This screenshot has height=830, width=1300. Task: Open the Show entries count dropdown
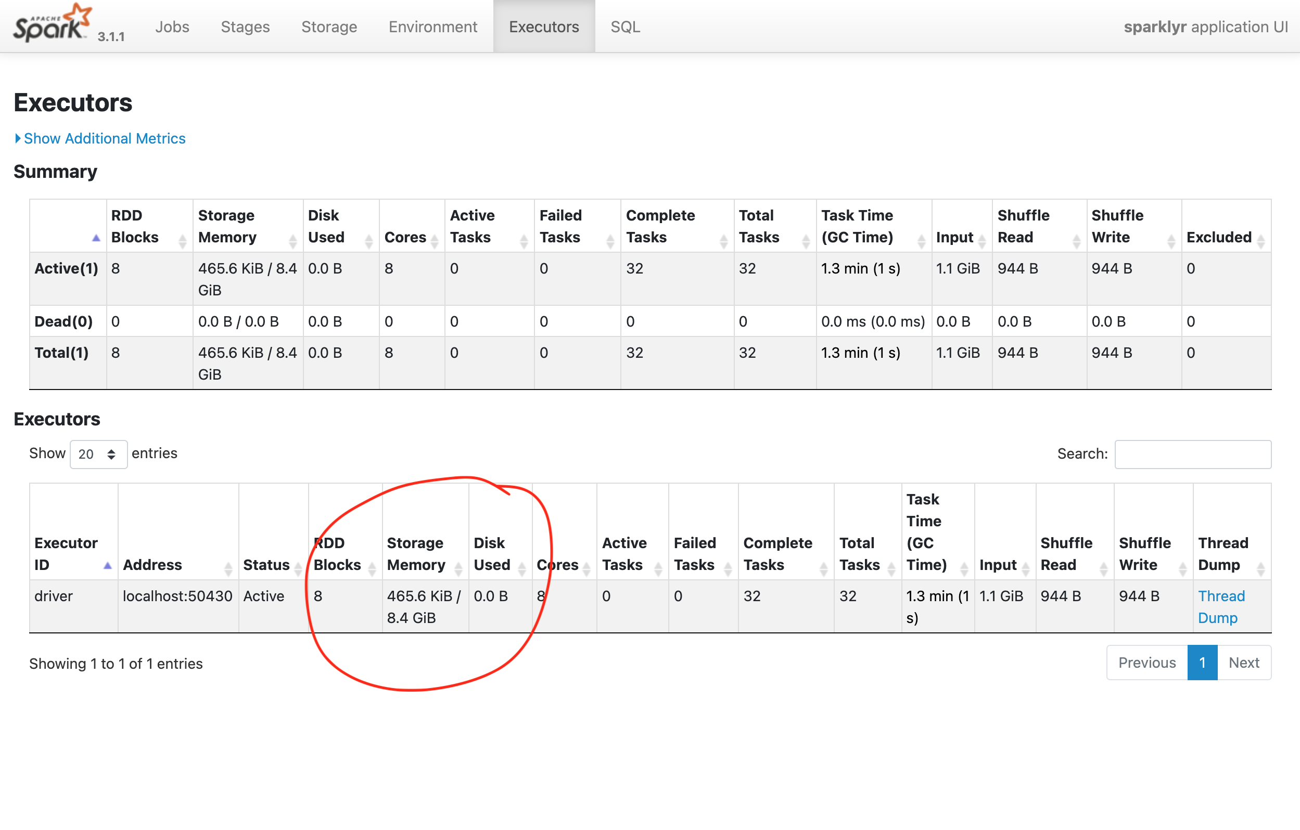98,454
